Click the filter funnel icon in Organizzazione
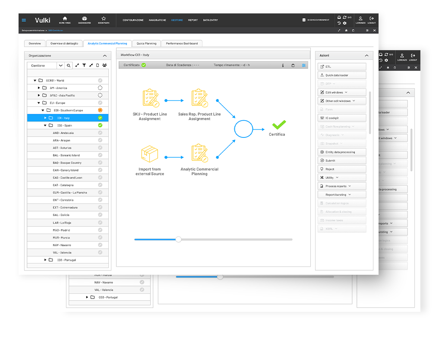 point(84,66)
